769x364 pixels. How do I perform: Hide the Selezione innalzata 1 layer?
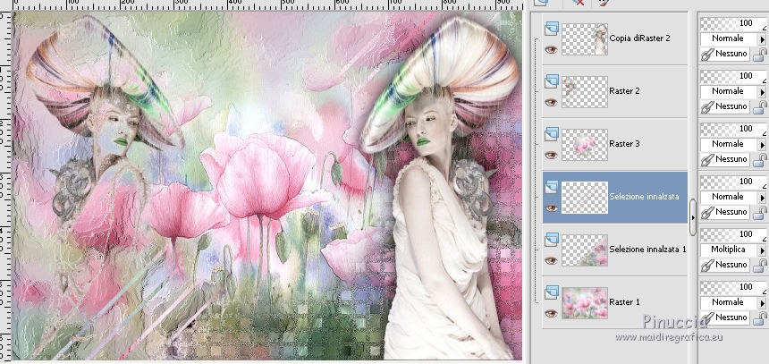(x=551, y=260)
